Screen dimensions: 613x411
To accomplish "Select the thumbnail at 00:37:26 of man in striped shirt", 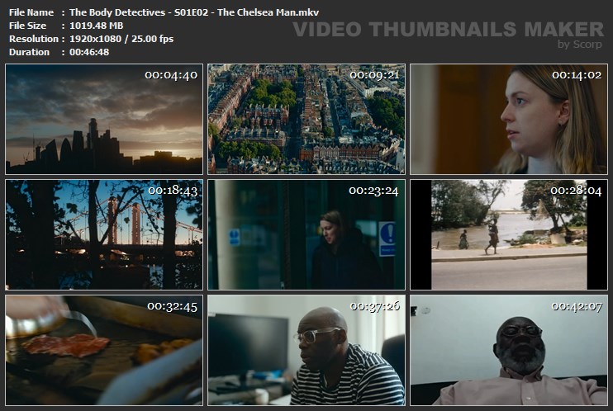I will 306,350.
